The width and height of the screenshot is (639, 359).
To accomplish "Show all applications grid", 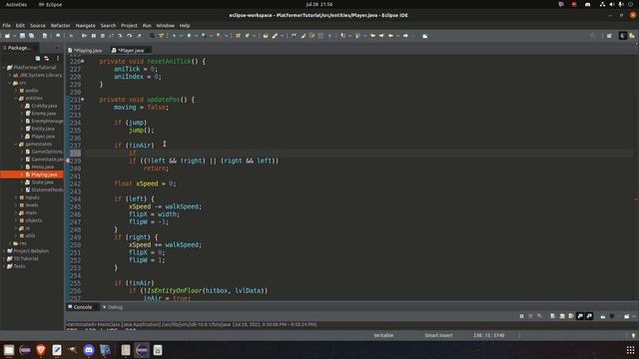I will point(630,350).
